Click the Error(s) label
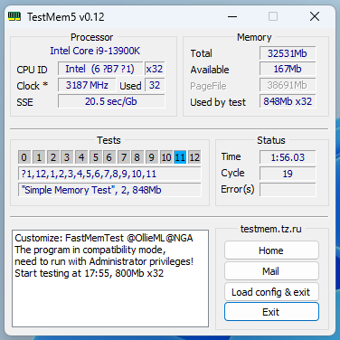The width and height of the screenshot is (340, 340). (x=238, y=189)
